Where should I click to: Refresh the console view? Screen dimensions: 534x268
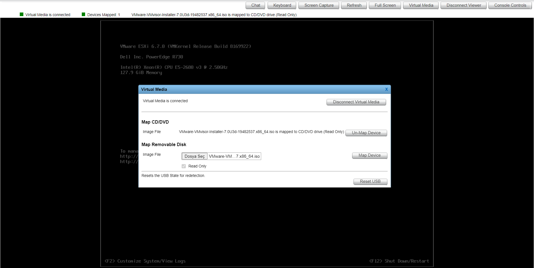[354, 5]
